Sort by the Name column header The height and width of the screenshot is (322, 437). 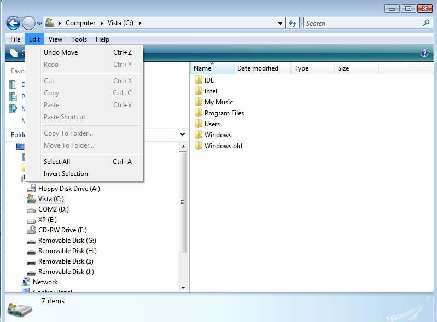point(212,68)
